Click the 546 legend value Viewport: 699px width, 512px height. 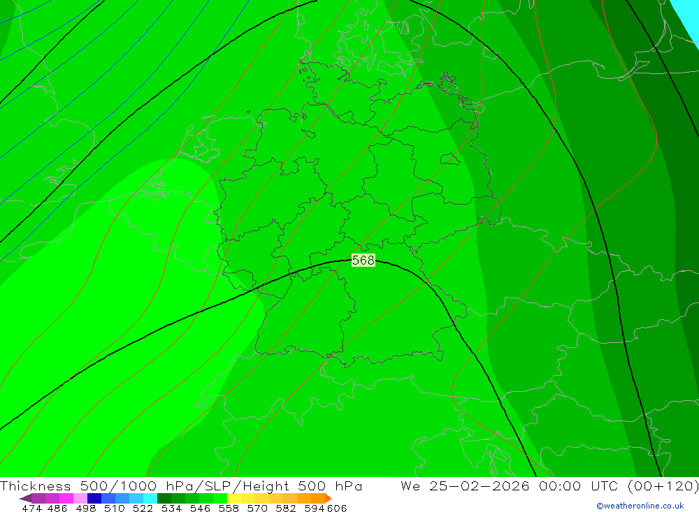coord(200,508)
